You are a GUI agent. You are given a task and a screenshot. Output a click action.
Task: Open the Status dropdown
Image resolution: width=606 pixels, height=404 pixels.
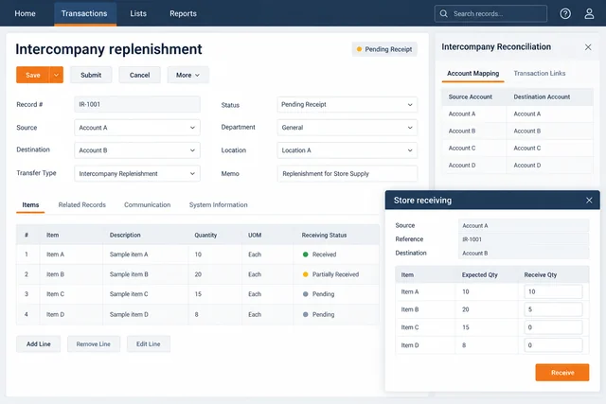[348, 104]
